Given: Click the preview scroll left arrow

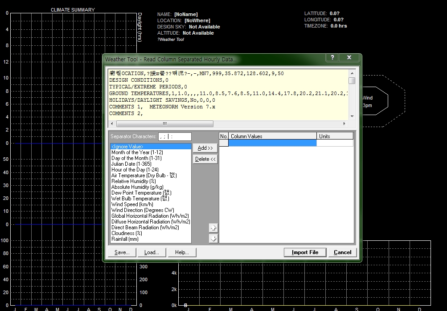Looking at the screenshot, I should click(112, 124).
